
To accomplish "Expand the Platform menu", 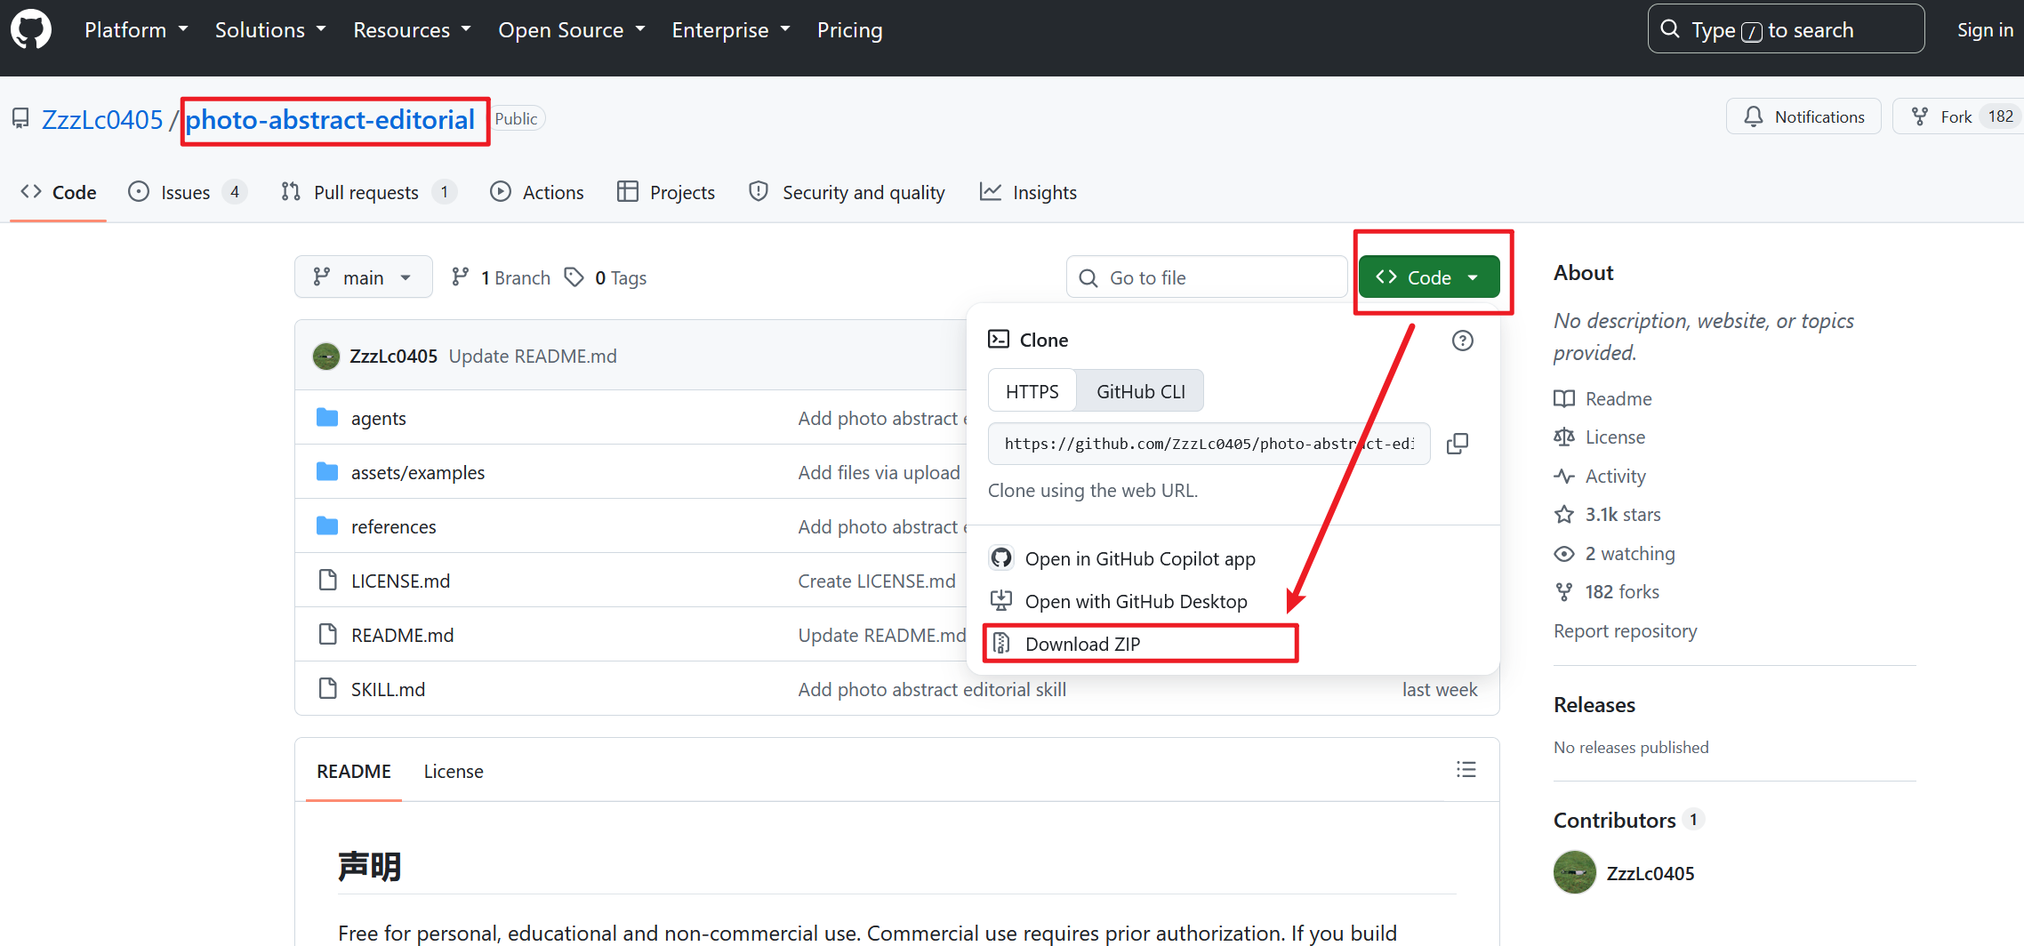I will (x=136, y=29).
